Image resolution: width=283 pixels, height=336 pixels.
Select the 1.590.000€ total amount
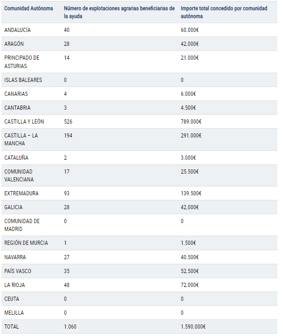click(x=193, y=326)
